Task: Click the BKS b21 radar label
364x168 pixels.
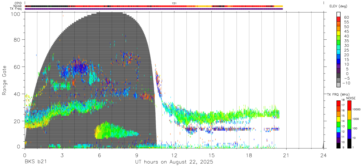Action: pos(35,162)
